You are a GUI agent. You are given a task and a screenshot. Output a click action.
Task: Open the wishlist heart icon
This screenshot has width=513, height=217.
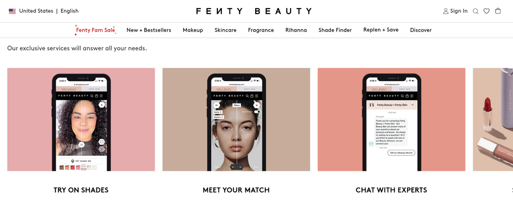(486, 11)
